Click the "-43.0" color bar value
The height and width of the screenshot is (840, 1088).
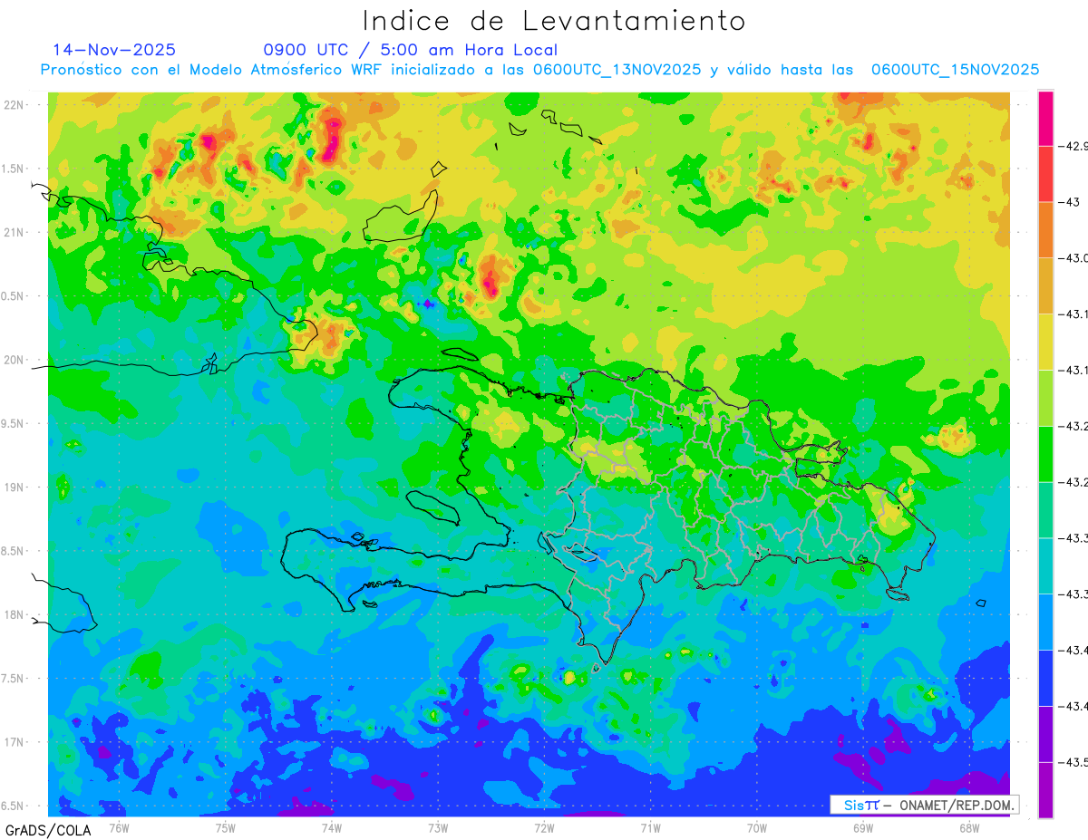(1073, 258)
